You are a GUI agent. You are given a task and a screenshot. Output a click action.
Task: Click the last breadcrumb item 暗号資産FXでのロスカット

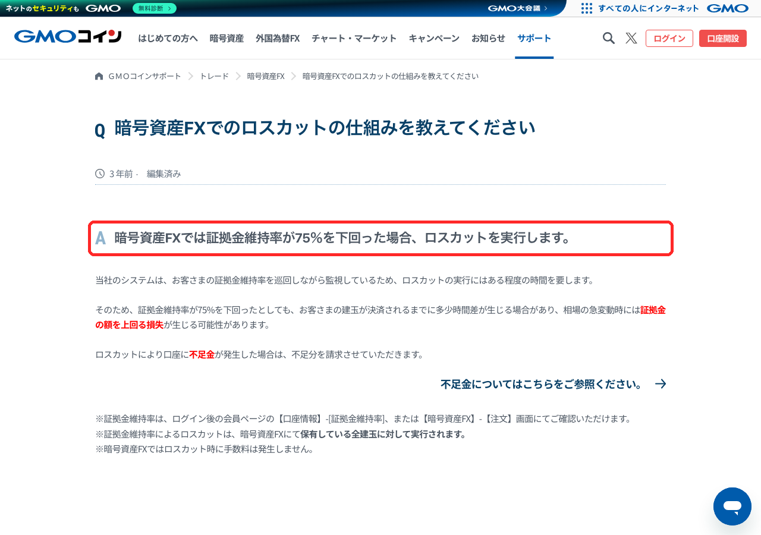click(x=391, y=76)
